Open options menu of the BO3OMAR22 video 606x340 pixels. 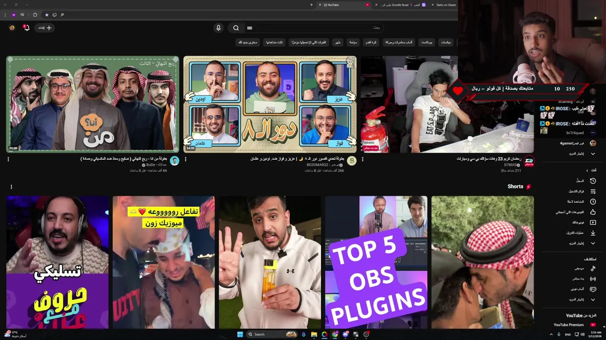pos(185,160)
